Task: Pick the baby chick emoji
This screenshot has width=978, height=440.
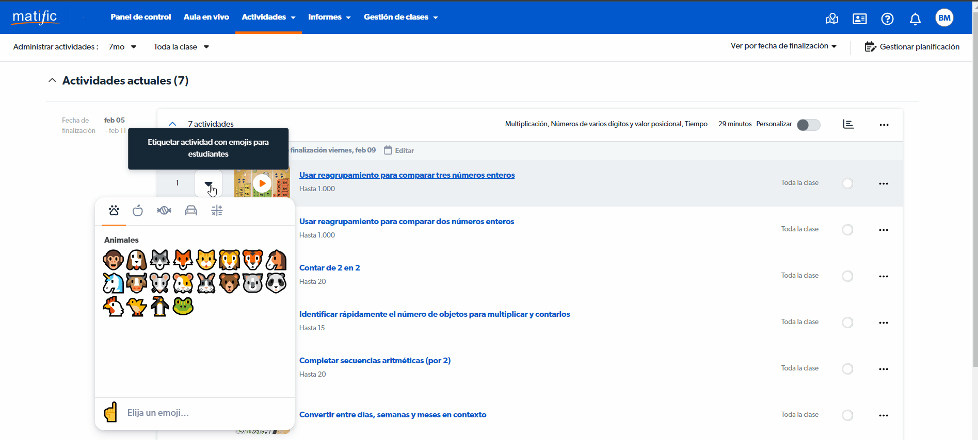Action: [137, 306]
